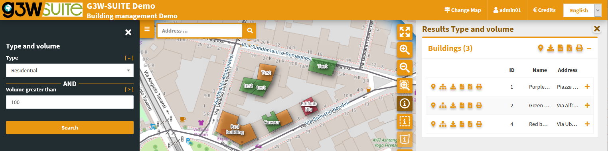Zoom map to full extent
Screen dimensions: 608x151
(405, 32)
